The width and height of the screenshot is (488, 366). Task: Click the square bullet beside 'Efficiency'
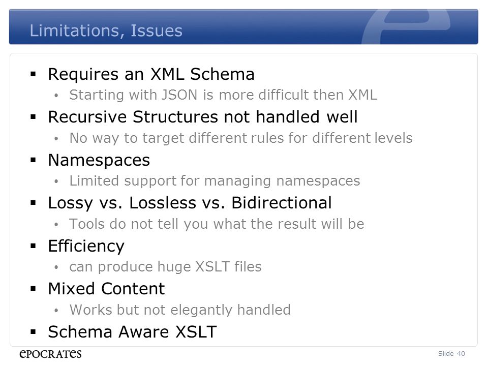pos(34,246)
